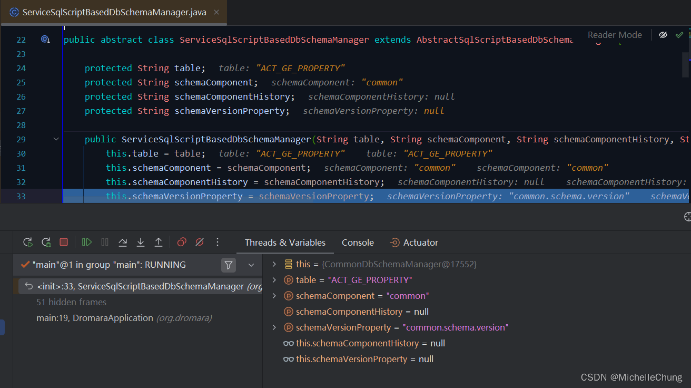691x388 pixels.
Task: Open the thread selector dropdown arrow
Action: click(251, 265)
